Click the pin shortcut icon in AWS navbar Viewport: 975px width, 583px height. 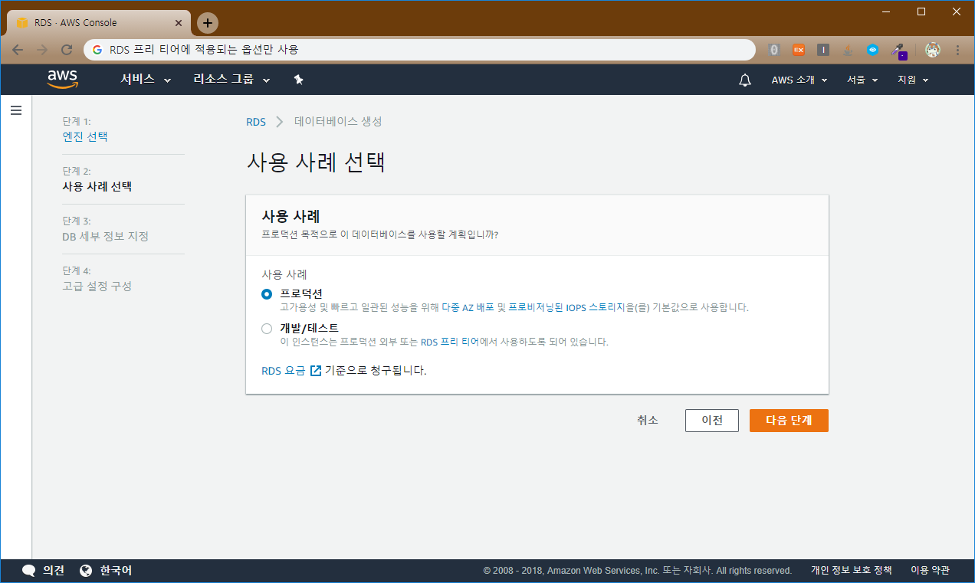(299, 80)
